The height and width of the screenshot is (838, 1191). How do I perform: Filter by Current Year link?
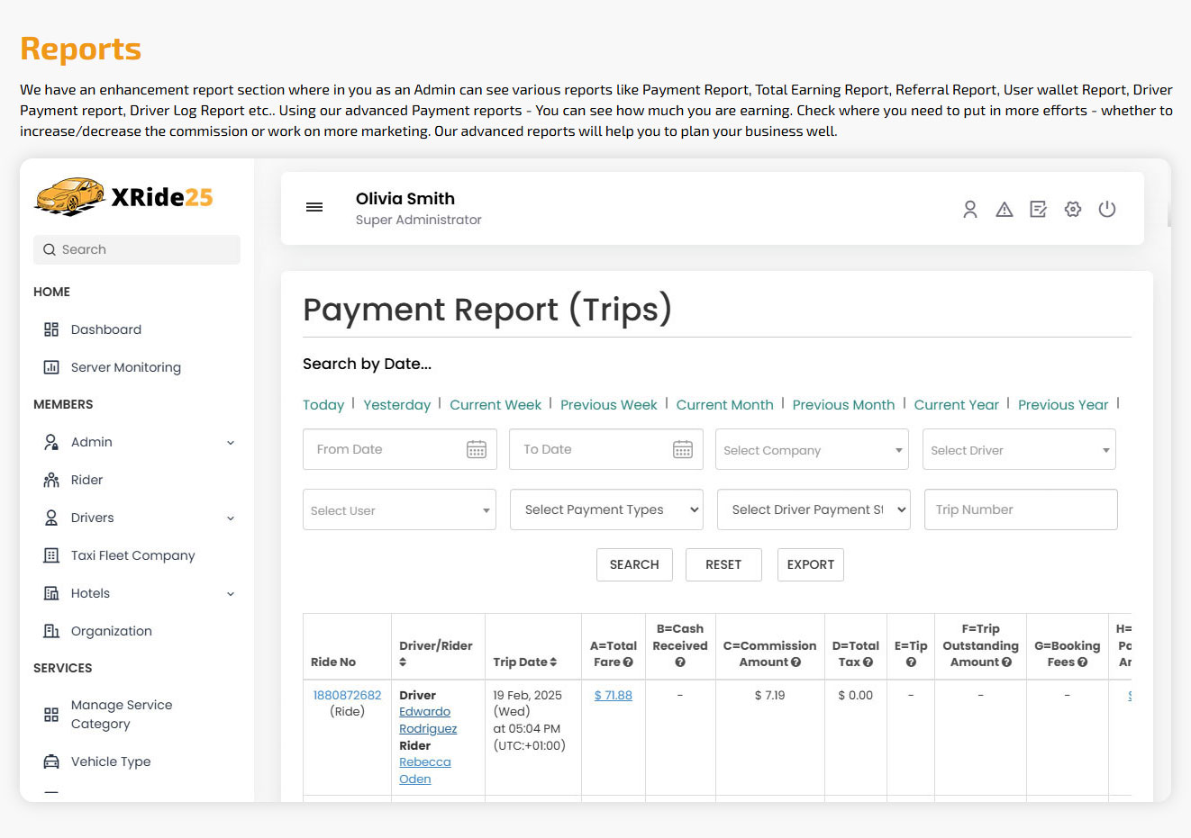[x=957, y=405]
